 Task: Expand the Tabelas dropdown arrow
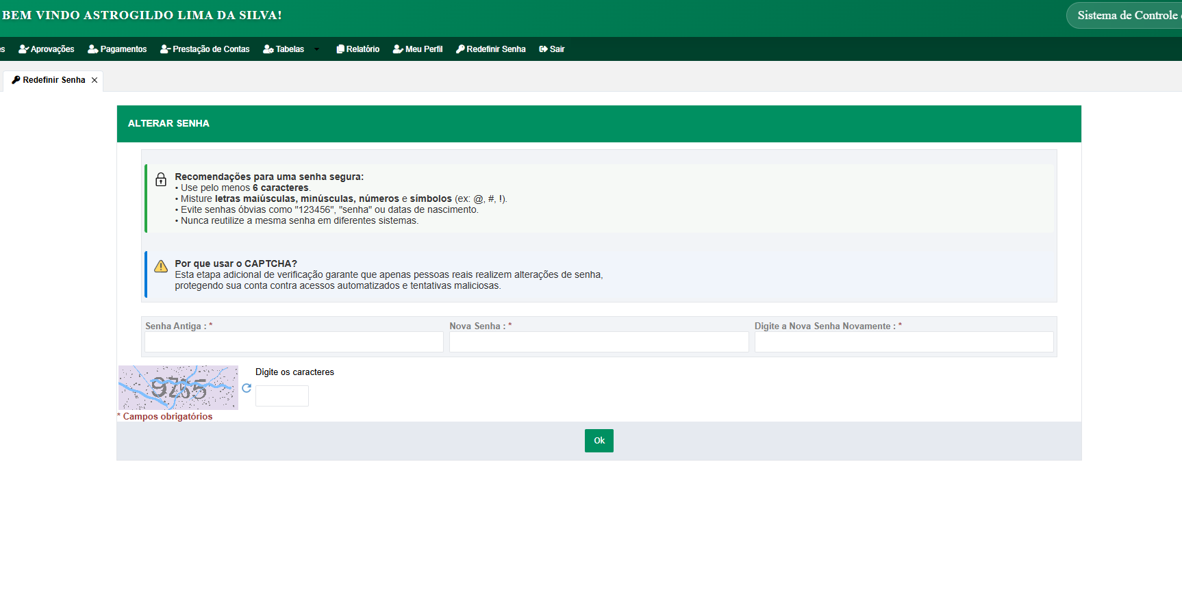pyautogui.click(x=316, y=49)
